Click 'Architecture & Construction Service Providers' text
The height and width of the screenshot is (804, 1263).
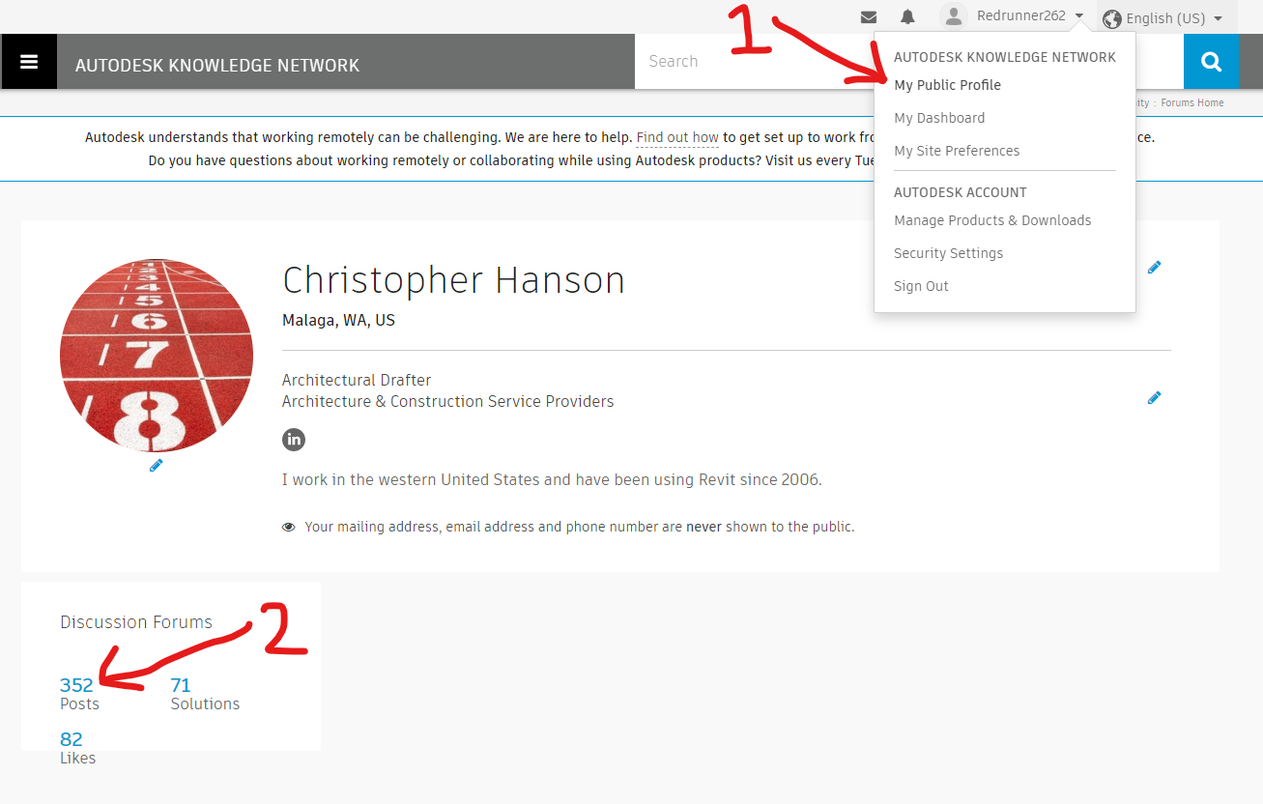click(447, 401)
